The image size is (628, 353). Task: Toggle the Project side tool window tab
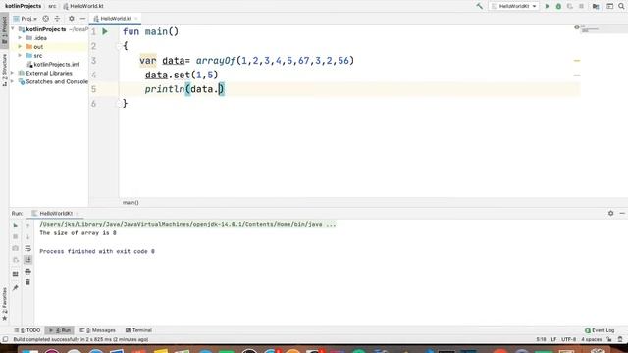4,30
